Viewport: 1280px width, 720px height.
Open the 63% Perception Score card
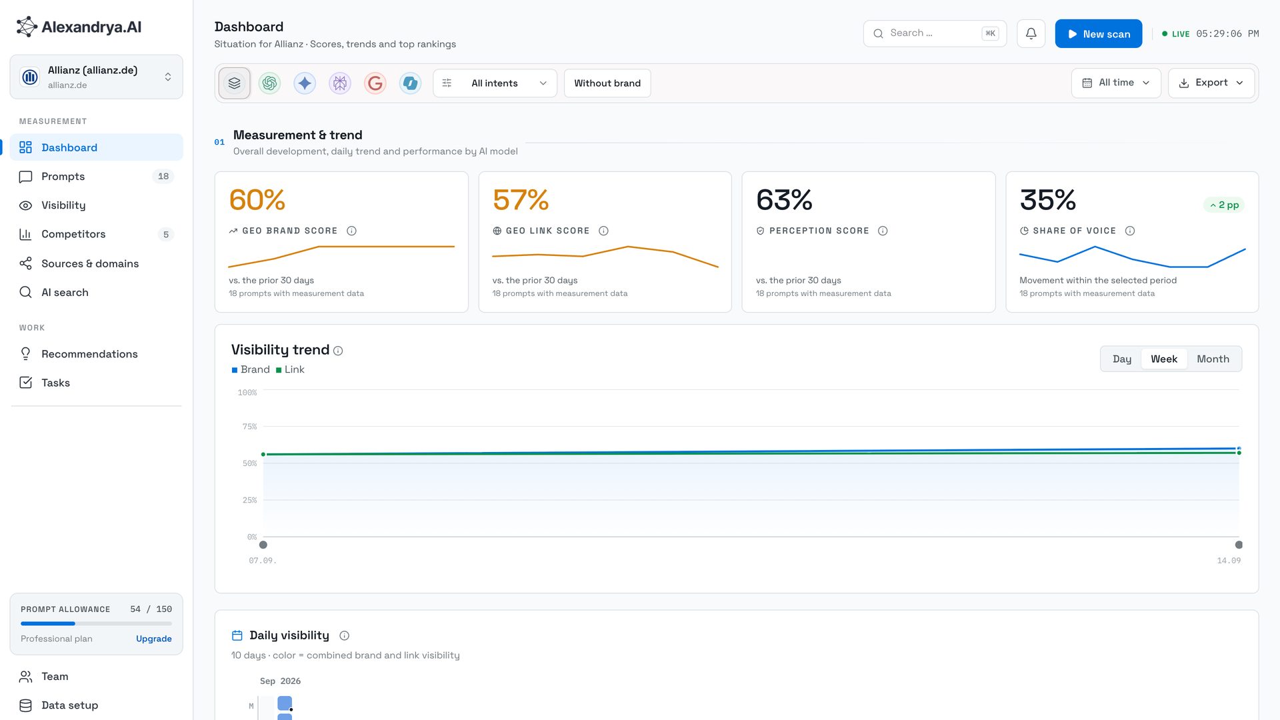868,242
